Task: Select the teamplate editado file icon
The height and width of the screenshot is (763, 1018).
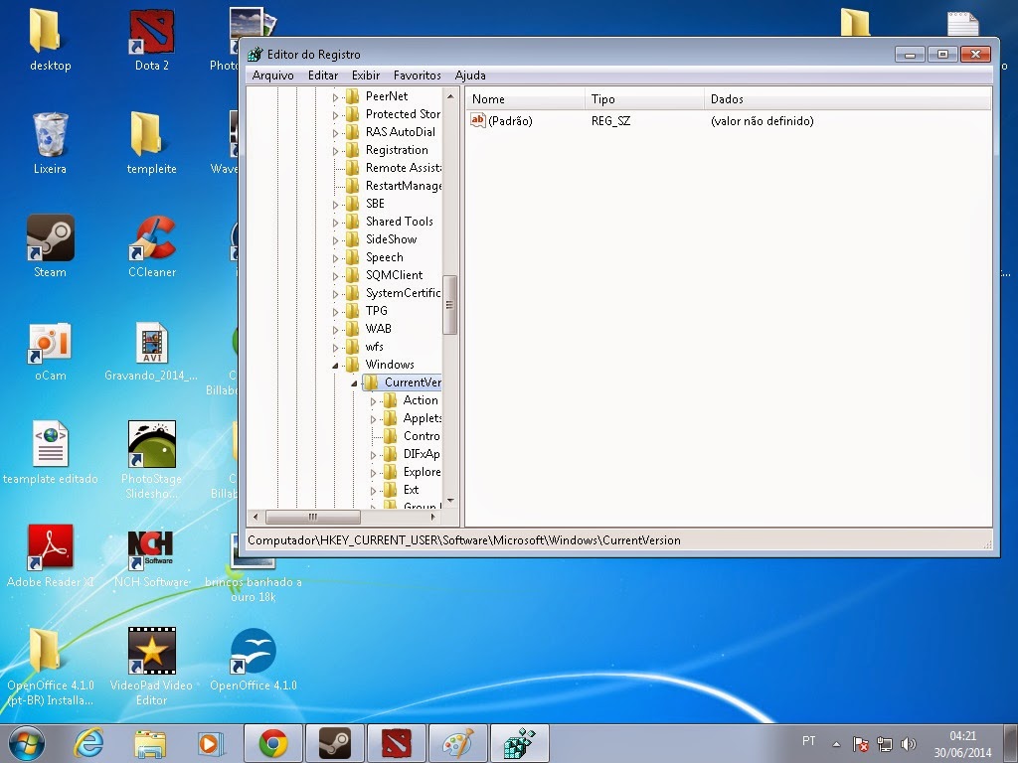Action: pyautogui.click(x=50, y=453)
